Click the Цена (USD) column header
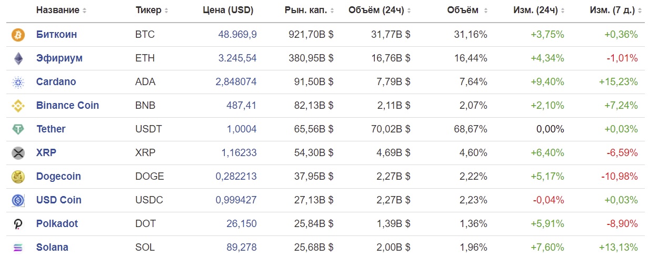The width and height of the screenshot is (648, 267). (x=227, y=11)
